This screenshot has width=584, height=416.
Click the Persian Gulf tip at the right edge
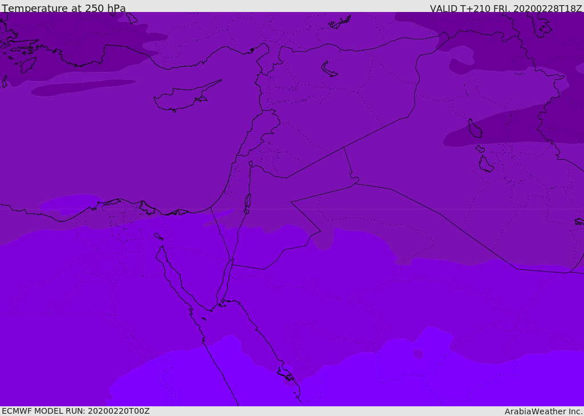579,221
